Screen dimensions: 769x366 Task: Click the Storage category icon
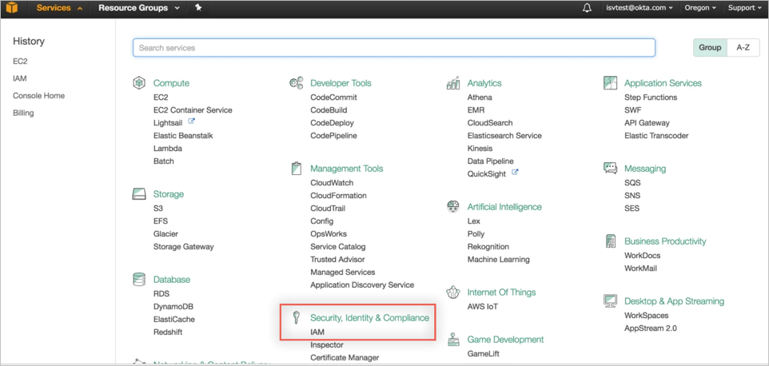(x=139, y=194)
